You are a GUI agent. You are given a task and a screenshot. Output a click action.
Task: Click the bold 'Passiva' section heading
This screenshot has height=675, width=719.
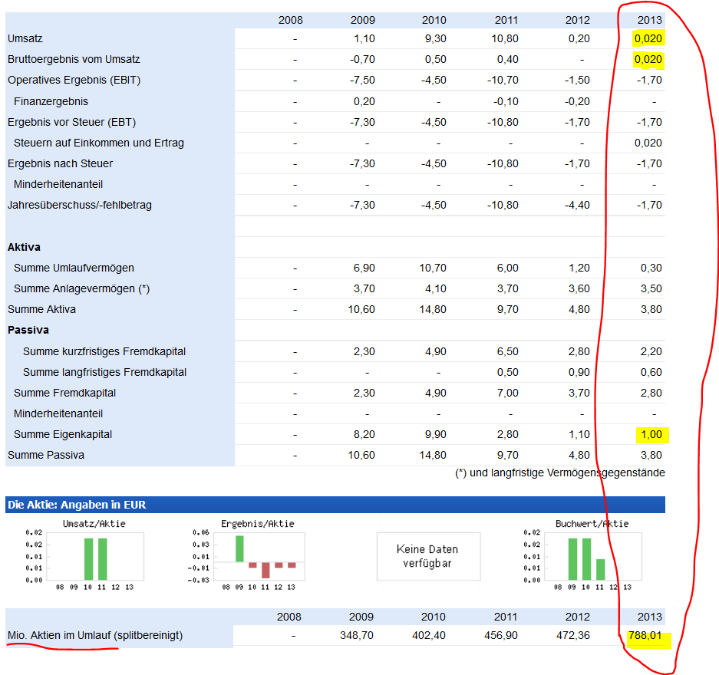coord(28,330)
